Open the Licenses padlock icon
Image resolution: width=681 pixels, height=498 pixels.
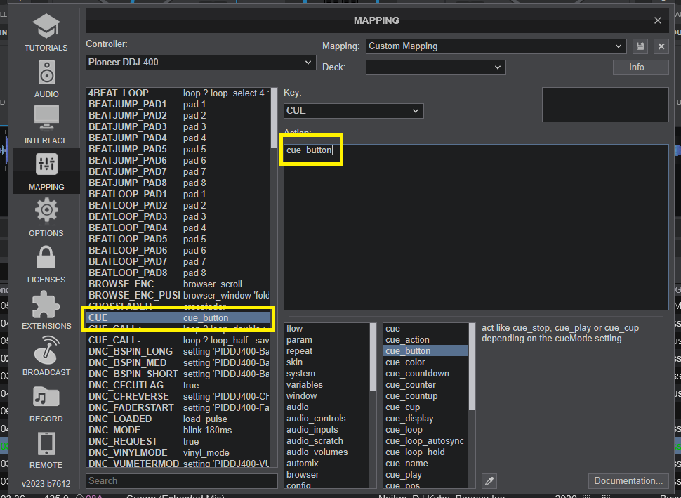point(46,257)
